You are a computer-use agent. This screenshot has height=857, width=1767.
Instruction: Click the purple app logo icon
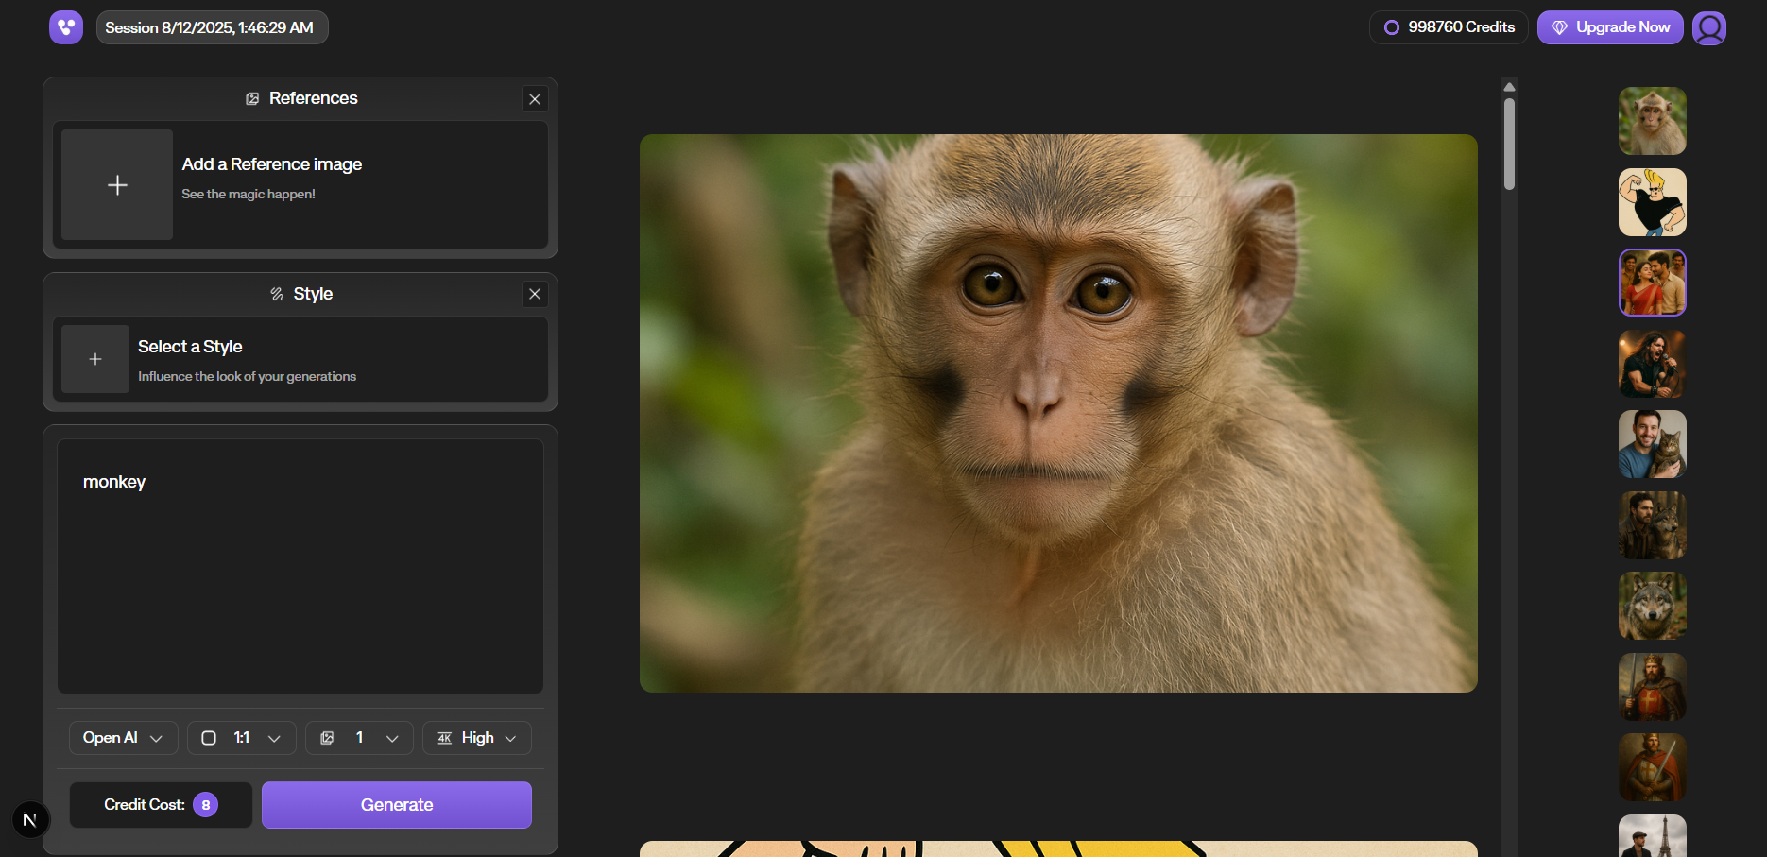coord(66,27)
